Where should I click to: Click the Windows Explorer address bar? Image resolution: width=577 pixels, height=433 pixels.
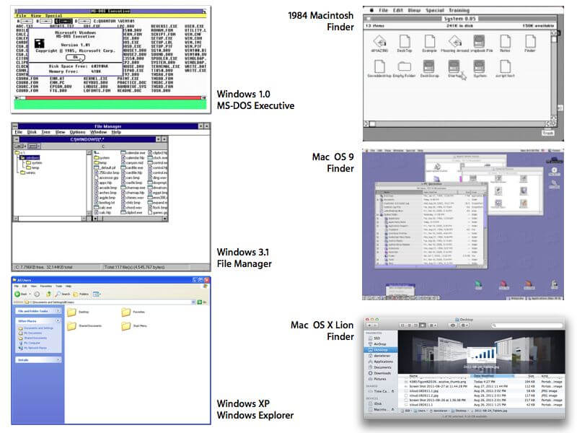[110, 302]
